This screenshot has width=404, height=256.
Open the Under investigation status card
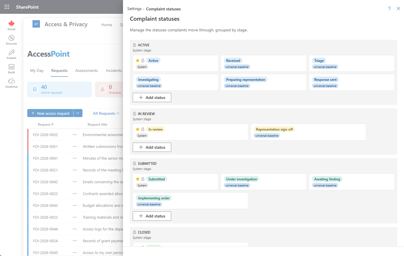263,182
